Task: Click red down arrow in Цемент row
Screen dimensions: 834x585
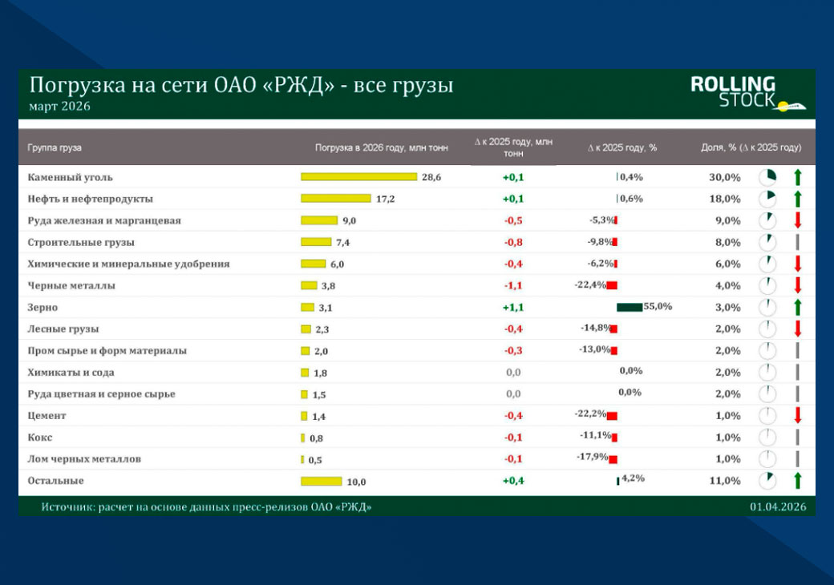Action: click(x=797, y=415)
